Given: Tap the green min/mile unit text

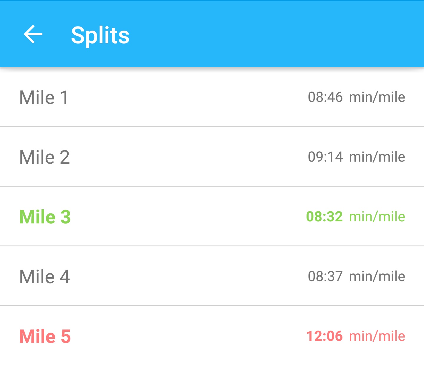Looking at the screenshot, I should click(377, 217).
